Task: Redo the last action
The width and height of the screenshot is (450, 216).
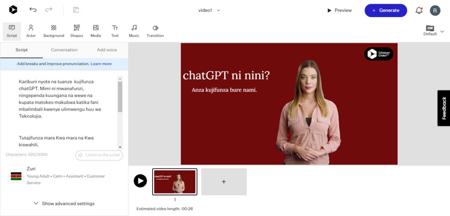Action: [x=49, y=10]
